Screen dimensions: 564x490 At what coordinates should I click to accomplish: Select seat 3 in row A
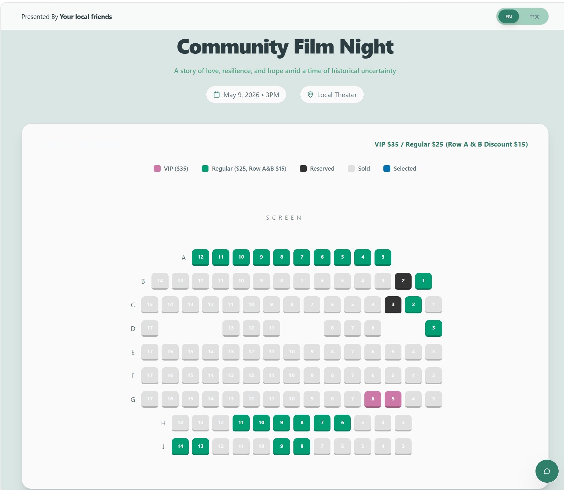coord(383,257)
